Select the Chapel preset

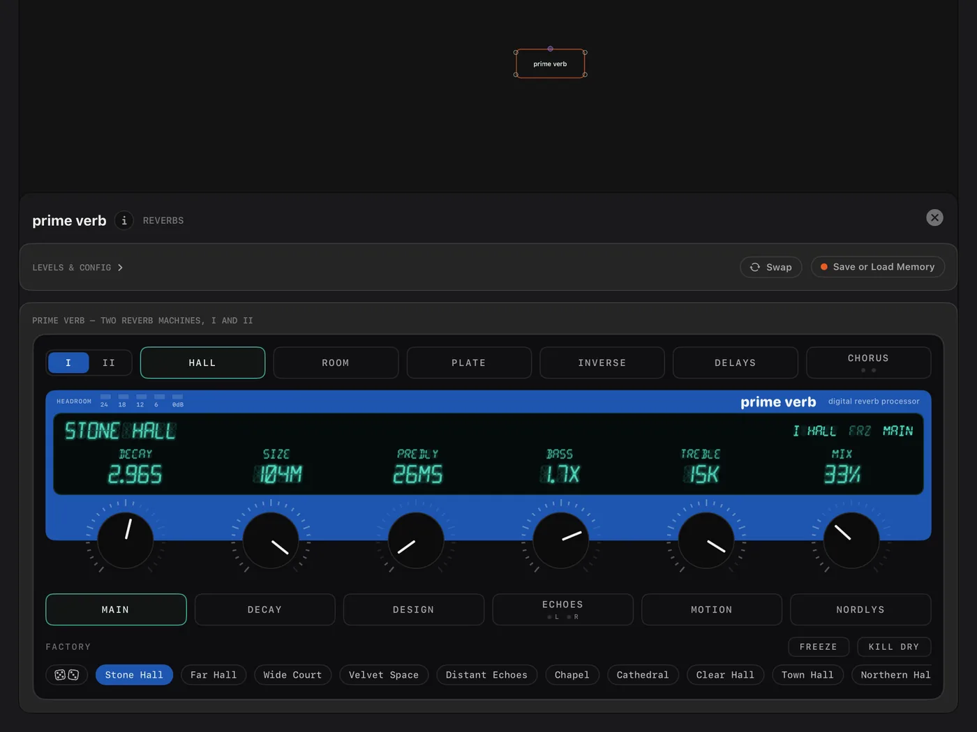(572, 675)
